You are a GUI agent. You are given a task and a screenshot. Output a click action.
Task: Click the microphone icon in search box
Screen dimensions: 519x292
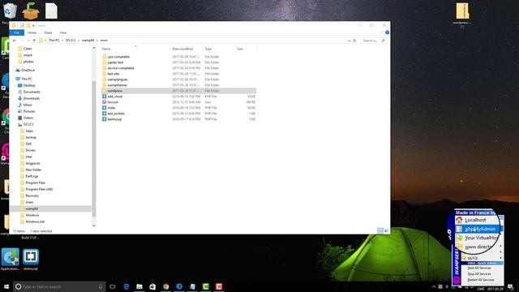(101, 286)
